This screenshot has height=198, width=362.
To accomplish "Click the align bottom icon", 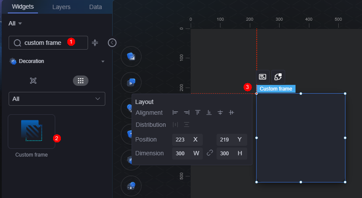I will click(x=209, y=113).
